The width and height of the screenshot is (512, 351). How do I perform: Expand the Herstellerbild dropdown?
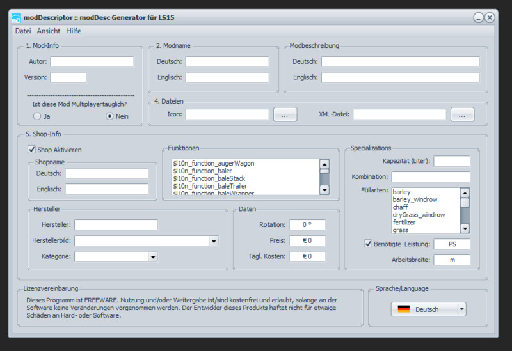[x=214, y=241]
